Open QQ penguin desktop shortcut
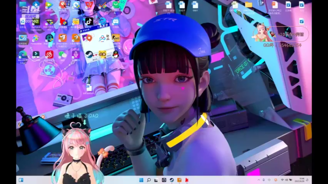This screenshot has width=328, height=184. (116, 55)
